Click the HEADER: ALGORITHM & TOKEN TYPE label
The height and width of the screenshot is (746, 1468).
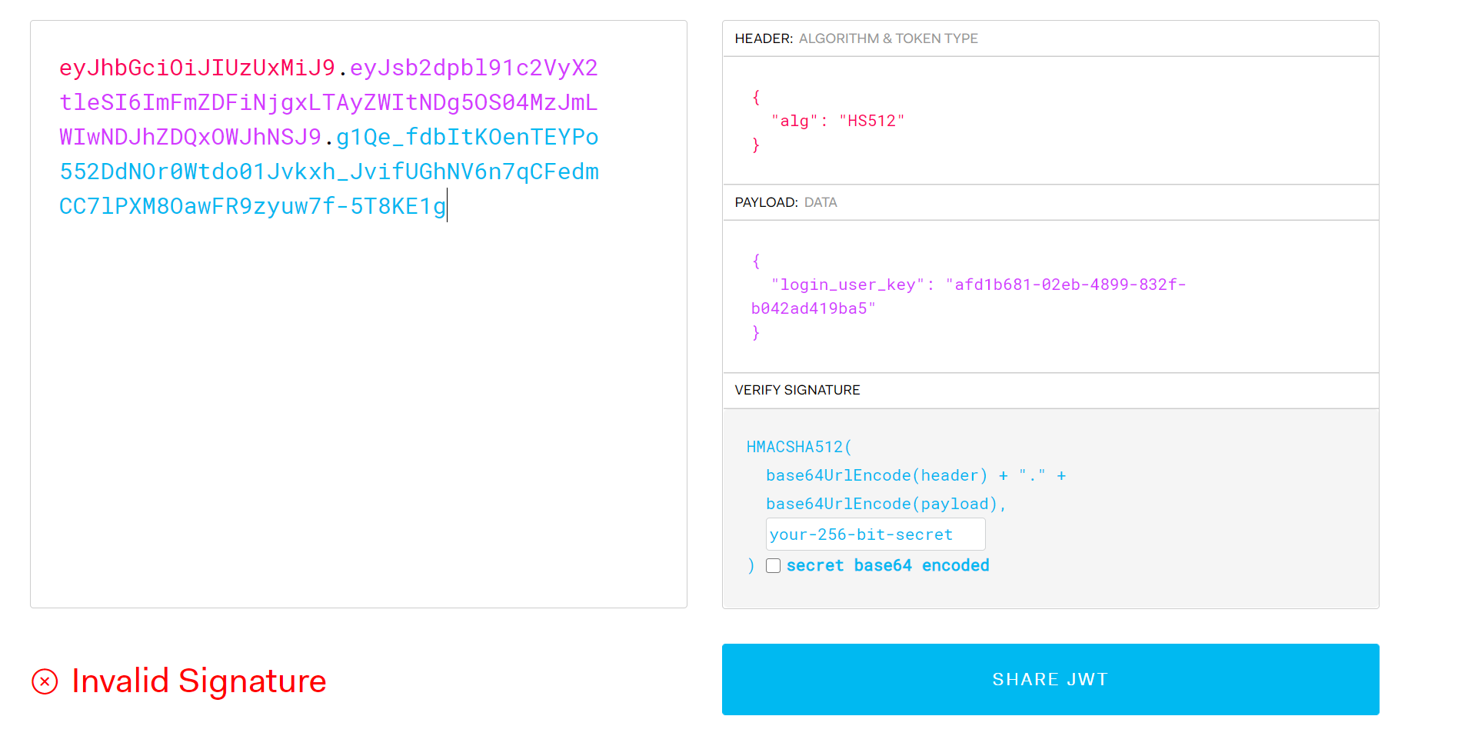(x=856, y=38)
